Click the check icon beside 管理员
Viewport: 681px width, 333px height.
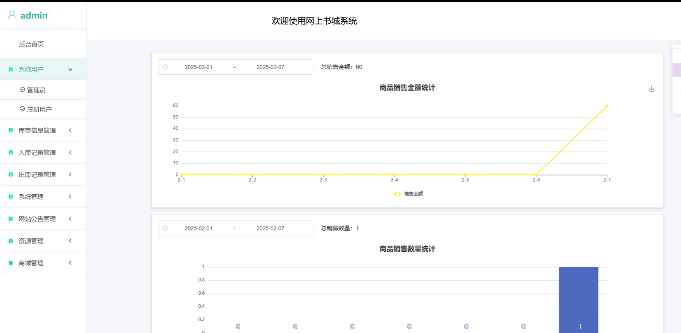click(x=22, y=89)
